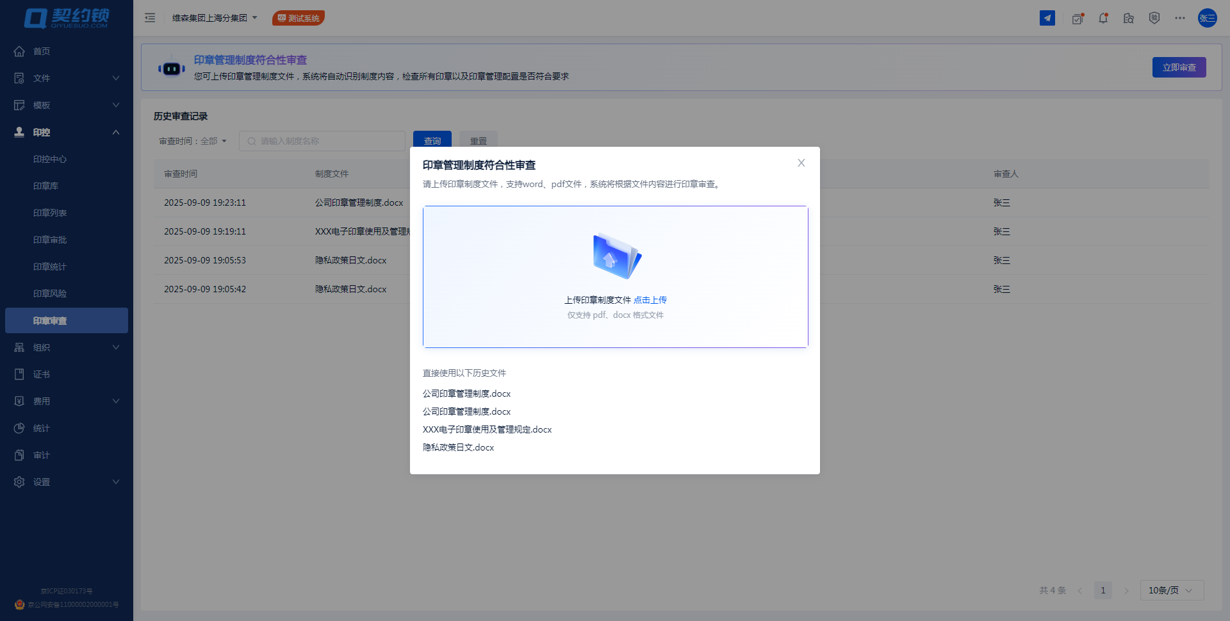This screenshot has width=1230, height=621.
Task: Click the task checklist icon in header
Action: 1078,19
